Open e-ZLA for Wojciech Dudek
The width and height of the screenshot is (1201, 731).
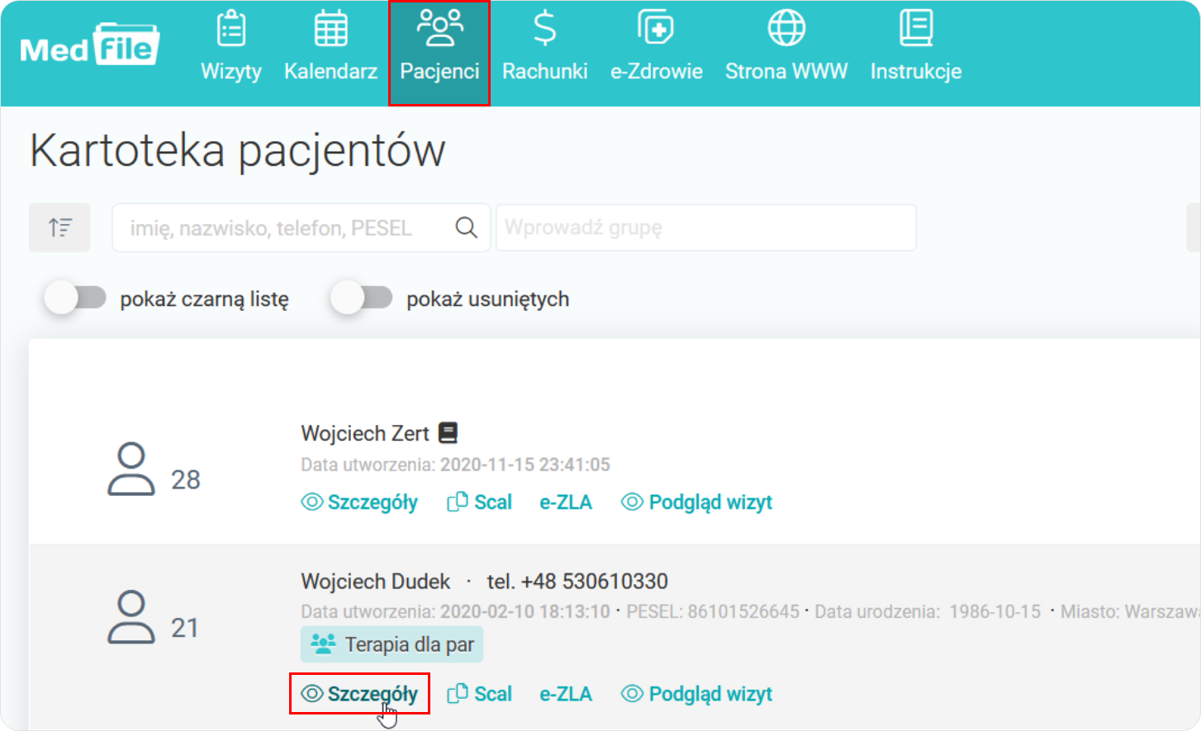(566, 694)
